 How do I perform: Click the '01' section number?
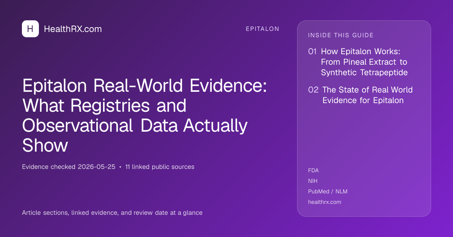point(313,52)
